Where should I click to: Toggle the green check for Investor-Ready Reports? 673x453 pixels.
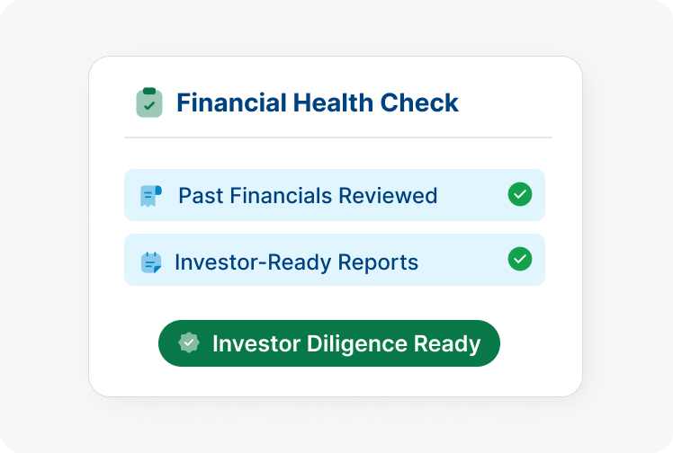coord(519,260)
